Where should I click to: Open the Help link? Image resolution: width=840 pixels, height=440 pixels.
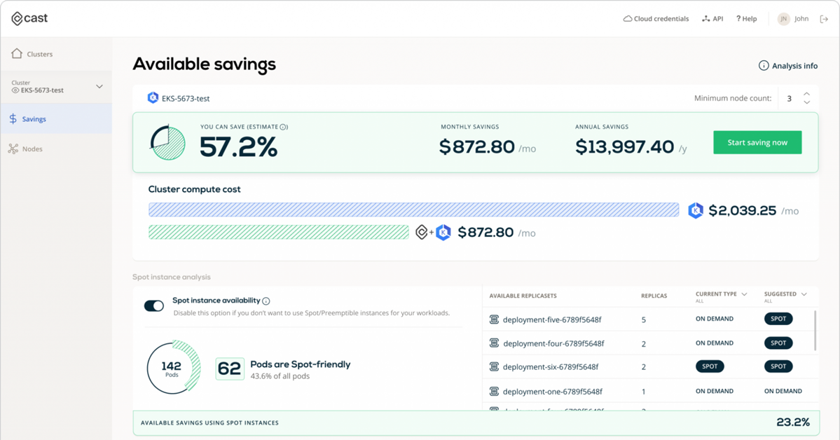(746, 19)
